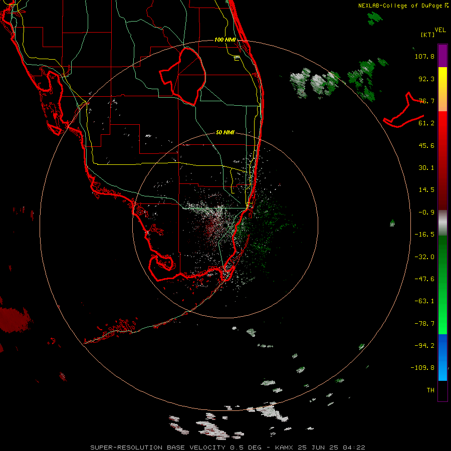Click the 45.6 value on the velocity scale
Image resolution: width=451 pixels, height=451 pixels.
(x=426, y=145)
